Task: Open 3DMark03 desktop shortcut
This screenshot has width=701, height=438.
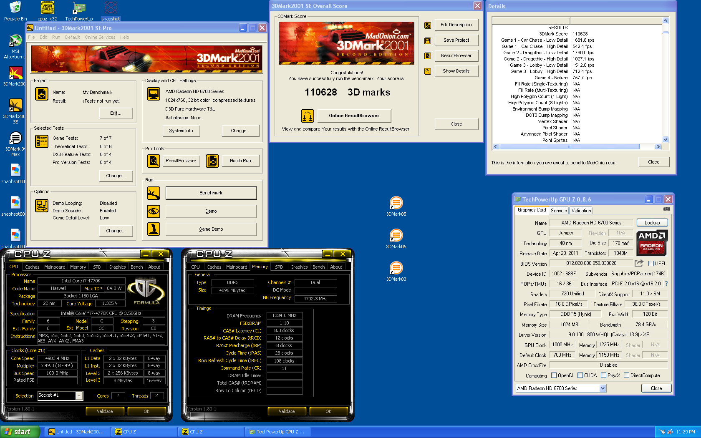Action: point(396,271)
